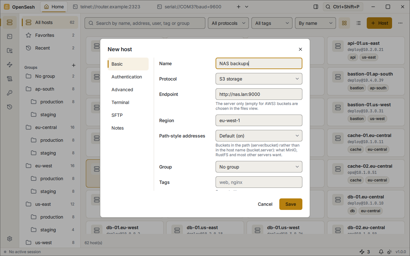Open the snippets rail icon

(10, 79)
